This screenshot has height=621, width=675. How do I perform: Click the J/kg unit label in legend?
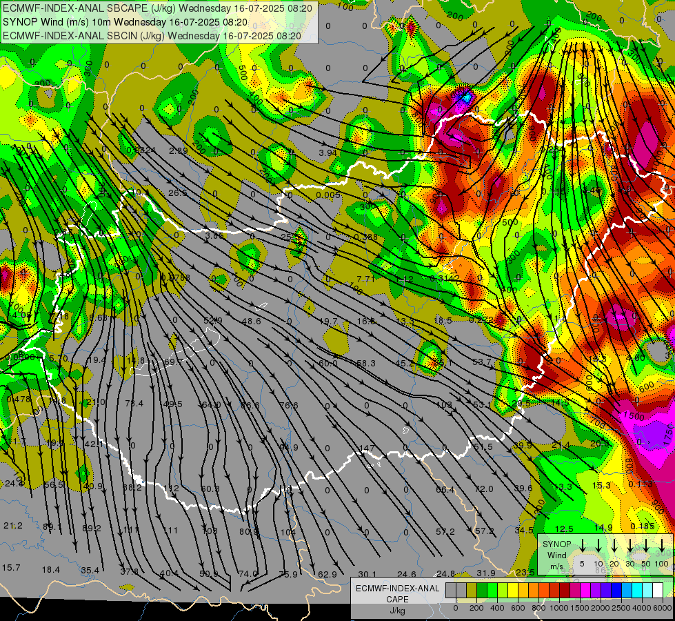(397, 611)
